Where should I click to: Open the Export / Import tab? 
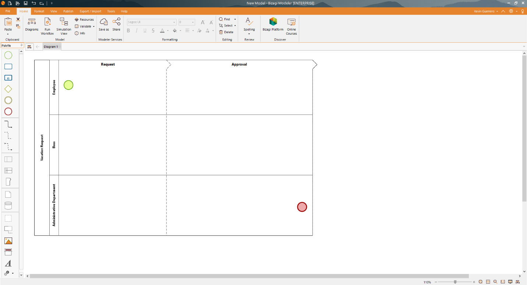point(91,11)
